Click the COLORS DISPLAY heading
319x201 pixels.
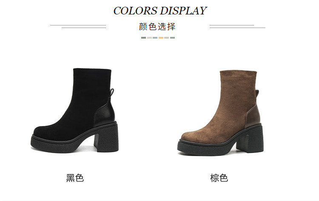(x=160, y=11)
